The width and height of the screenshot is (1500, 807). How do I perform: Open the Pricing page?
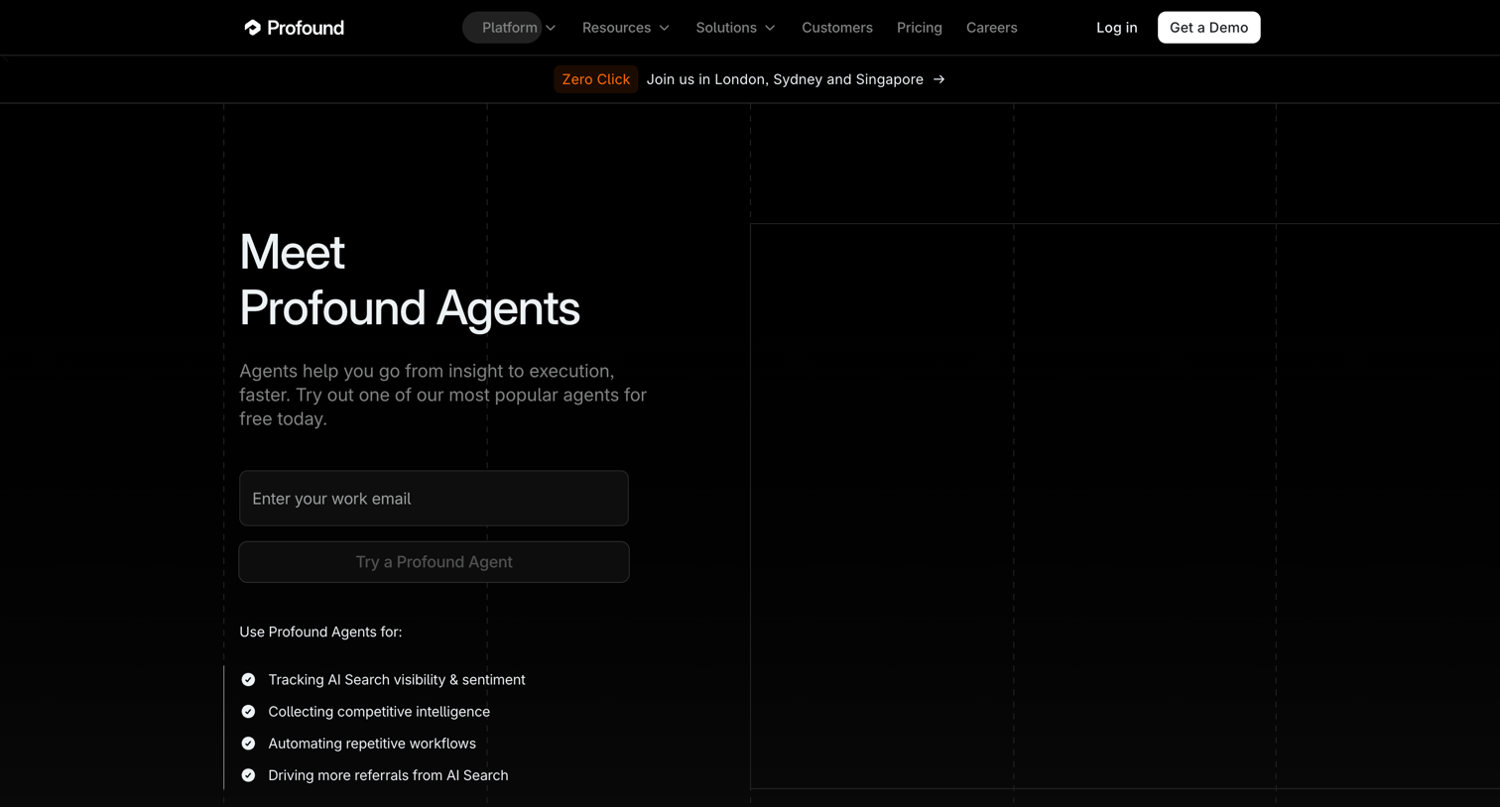pos(920,28)
